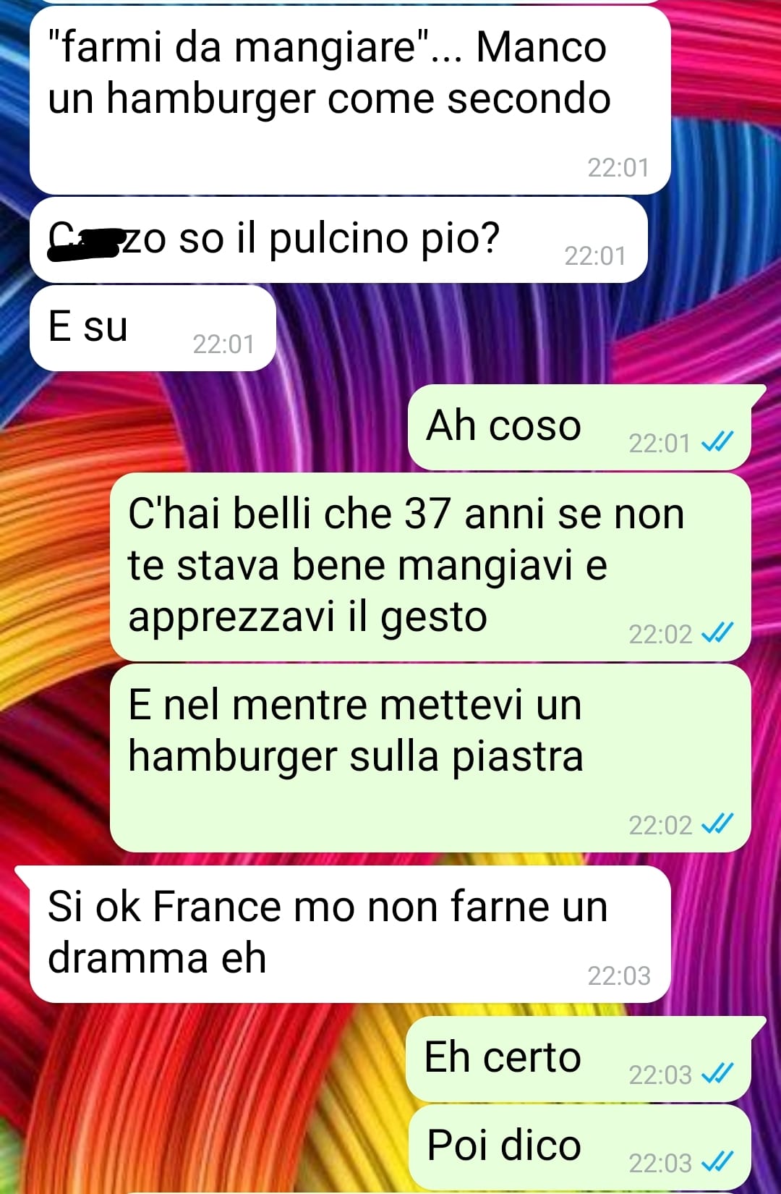Tap the 22:01 timestamp on the 'hamburger come secondo' message
Screen dimensions: 781x1194
618,168
